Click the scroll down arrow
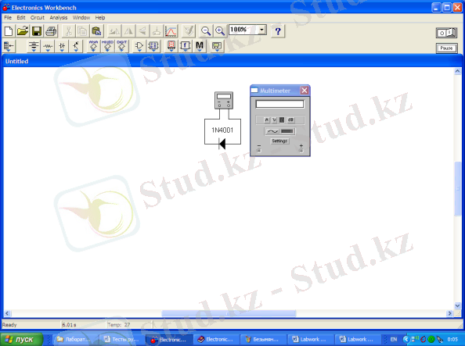Screen dimensions: 465x346 [x=458, y=305]
